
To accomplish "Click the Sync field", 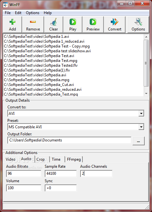I will 61,188.
